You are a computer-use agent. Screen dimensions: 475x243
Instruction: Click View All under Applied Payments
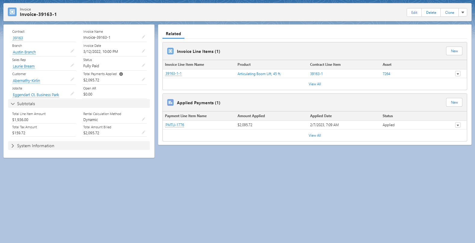[315, 135]
